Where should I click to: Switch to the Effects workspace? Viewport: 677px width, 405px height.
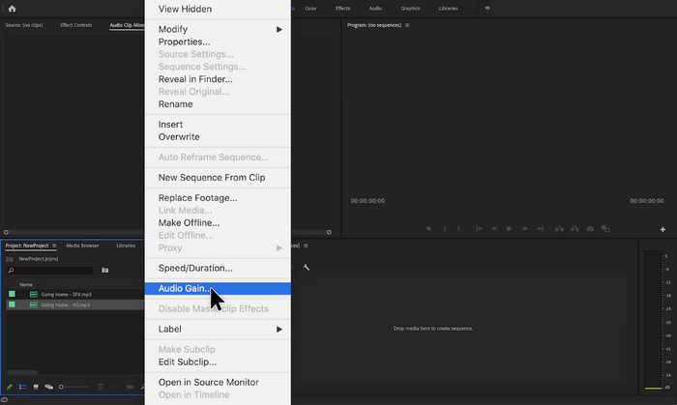(x=342, y=8)
